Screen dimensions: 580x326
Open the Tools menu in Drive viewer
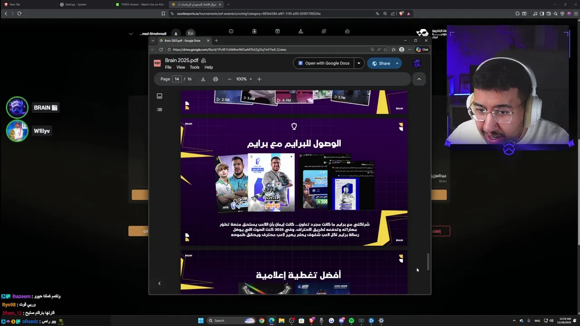pyautogui.click(x=194, y=67)
